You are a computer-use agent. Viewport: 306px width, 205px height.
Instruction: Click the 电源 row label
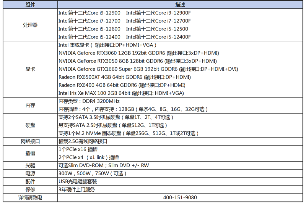point(30,173)
